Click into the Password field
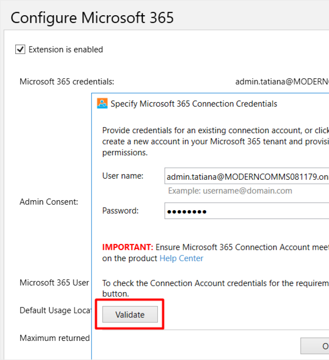The image size is (329, 360). [x=247, y=211]
